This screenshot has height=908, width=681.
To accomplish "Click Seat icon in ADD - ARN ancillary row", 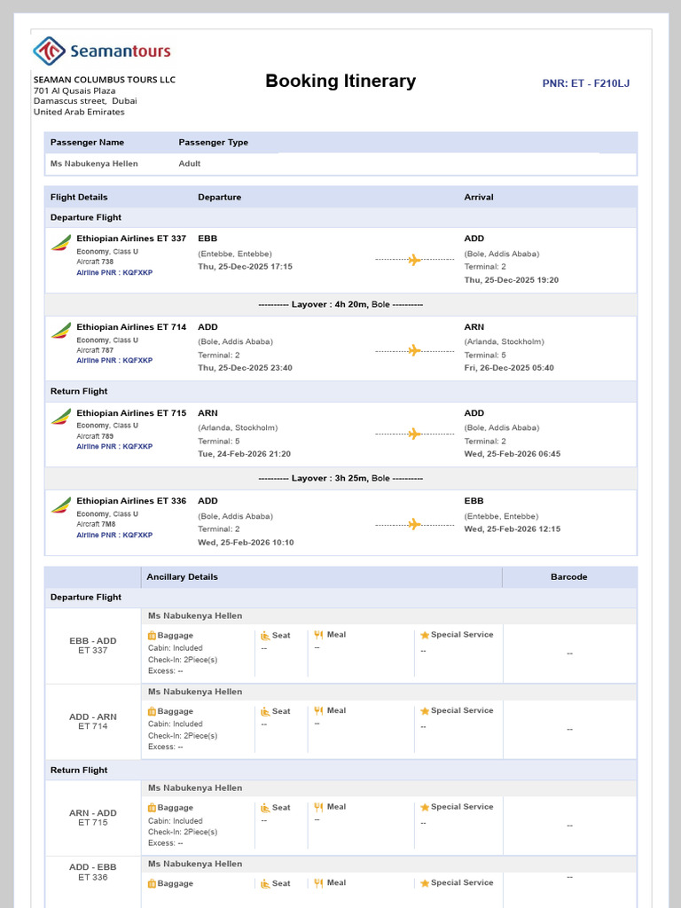I will pos(265,711).
